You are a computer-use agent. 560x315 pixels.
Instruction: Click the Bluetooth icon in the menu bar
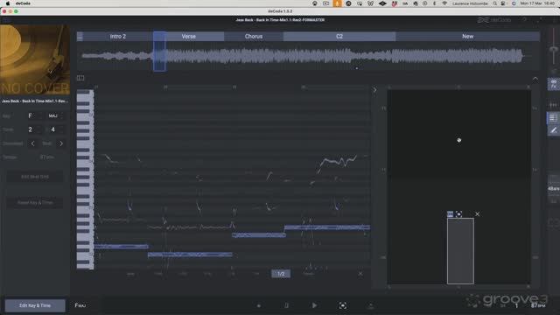pyautogui.click(x=434, y=3)
